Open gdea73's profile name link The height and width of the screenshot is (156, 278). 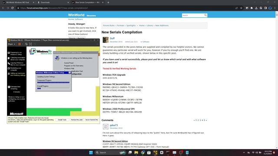[114, 125]
